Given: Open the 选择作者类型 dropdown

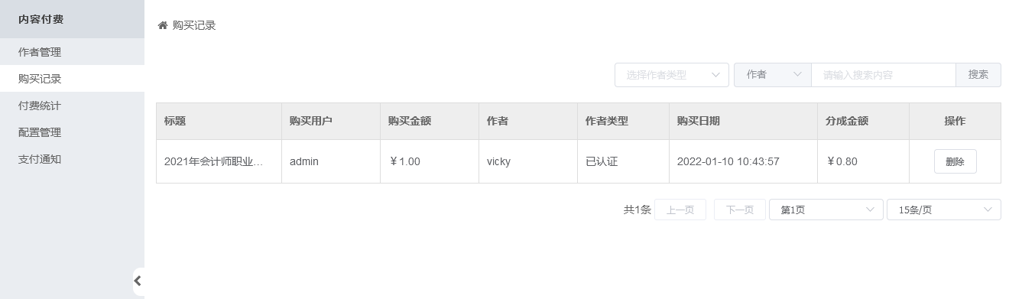Looking at the screenshot, I should pos(672,75).
